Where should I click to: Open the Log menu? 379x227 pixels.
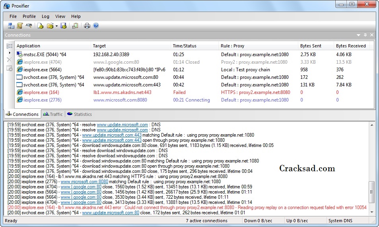(x=45, y=16)
